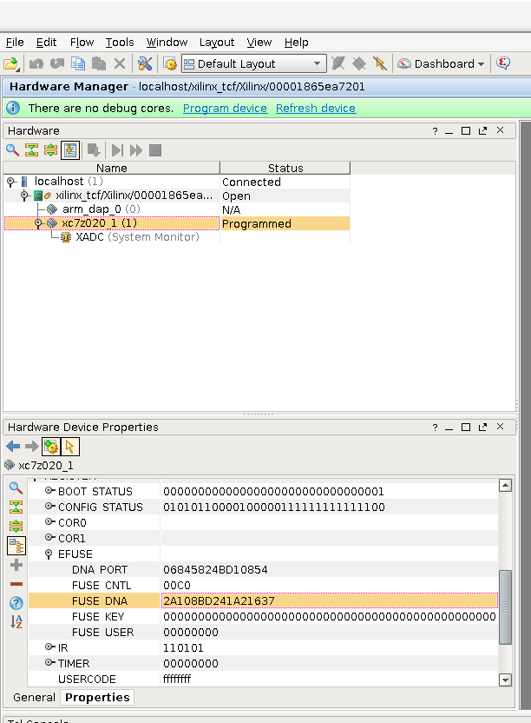Toggle the select-object cursor button in properties
Image resolution: width=531 pixels, height=723 pixels.
[69, 447]
